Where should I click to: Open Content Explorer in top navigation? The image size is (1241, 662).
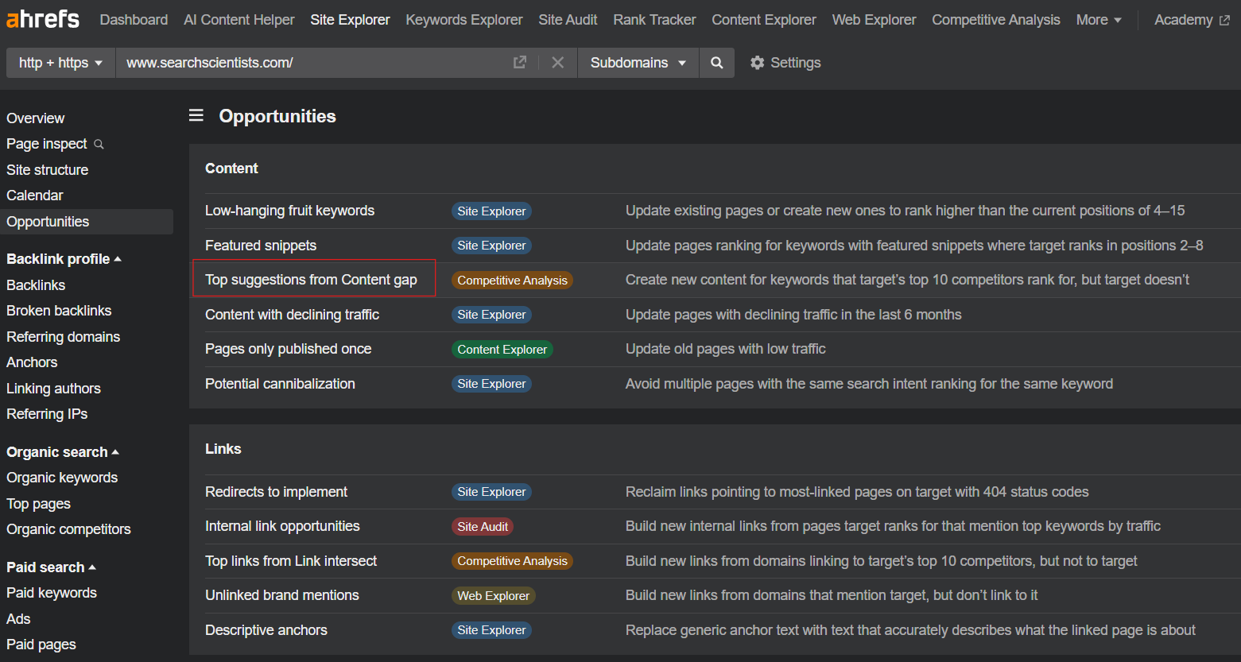[764, 20]
